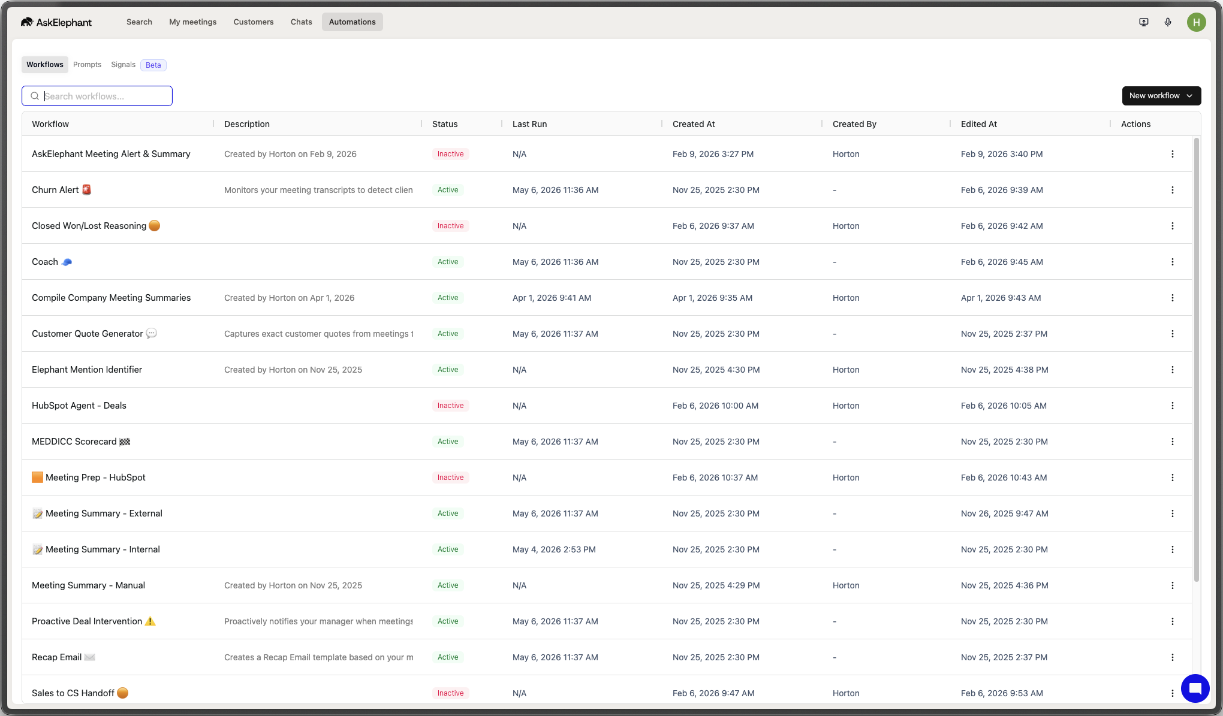Click the Actions column header
This screenshot has width=1223, height=716.
1136,124
